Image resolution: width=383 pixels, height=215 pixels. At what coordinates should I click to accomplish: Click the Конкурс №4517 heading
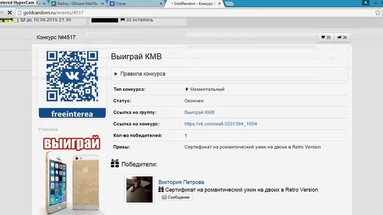point(56,37)
